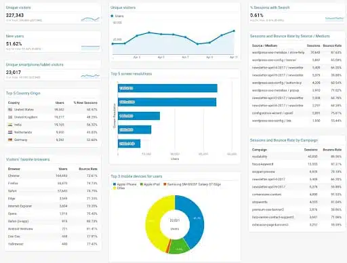This screenshot has width=347, height=263.
Task: Click the Apple iPad green legend swatch
Action: pyautogui.click(x=142, y=184)
